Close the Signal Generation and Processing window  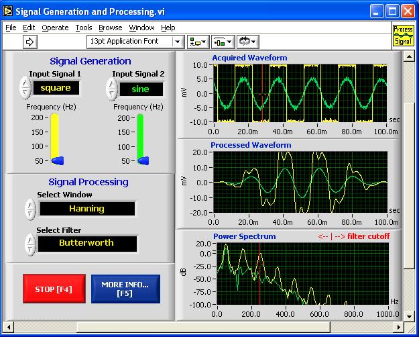click(408, 11)
